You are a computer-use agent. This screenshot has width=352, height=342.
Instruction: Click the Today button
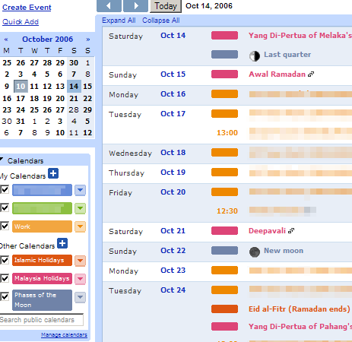[166, 6]
